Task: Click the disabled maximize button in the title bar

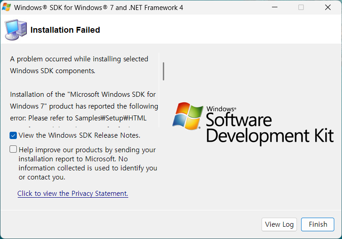Action: click(301, 7)
